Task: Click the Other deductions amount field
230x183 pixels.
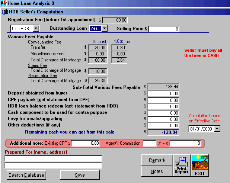Action: (x=163, y=125)
